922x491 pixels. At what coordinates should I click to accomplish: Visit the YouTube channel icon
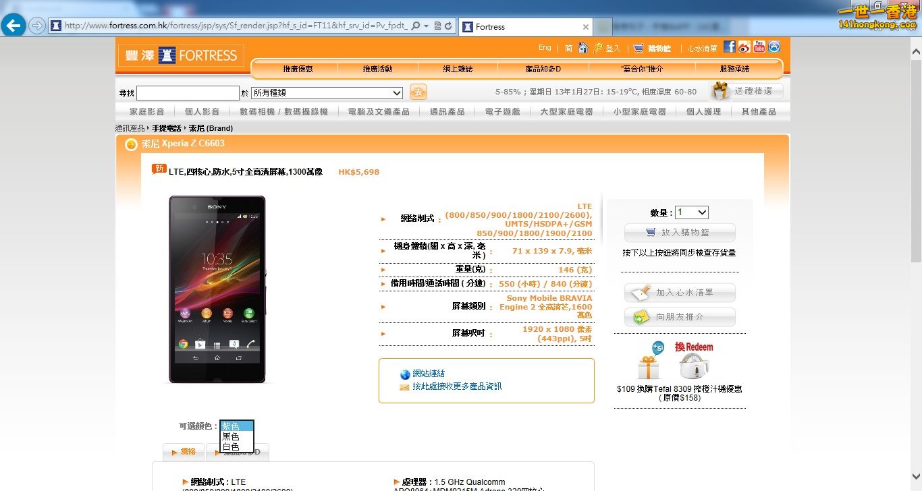coord(759,47)
